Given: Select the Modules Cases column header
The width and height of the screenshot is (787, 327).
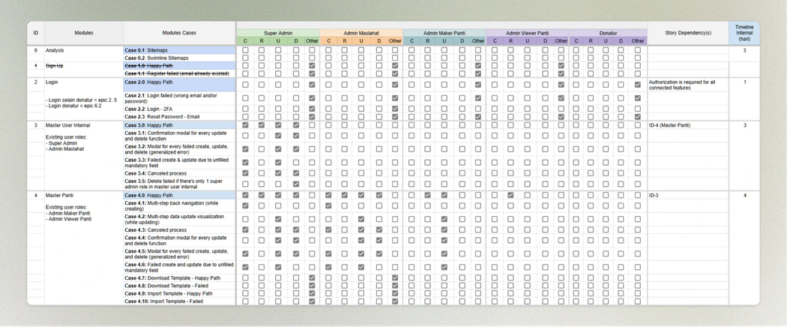Looking at the screenshot, I should pyautogui.click(x=179, y=33).
